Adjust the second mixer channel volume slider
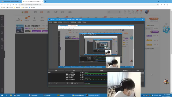 point(96,81)
